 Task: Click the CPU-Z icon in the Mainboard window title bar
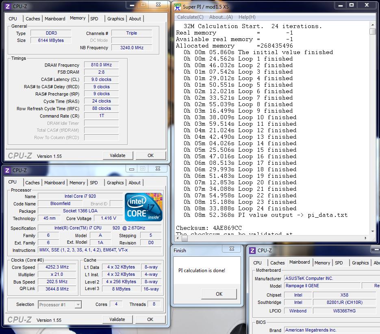[x=252, y=251]
